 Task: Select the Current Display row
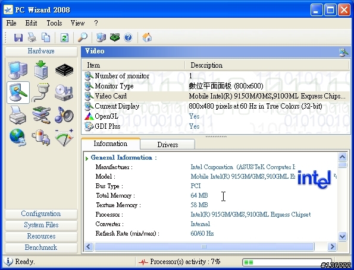pyautogui.click(x=216, y=106)
